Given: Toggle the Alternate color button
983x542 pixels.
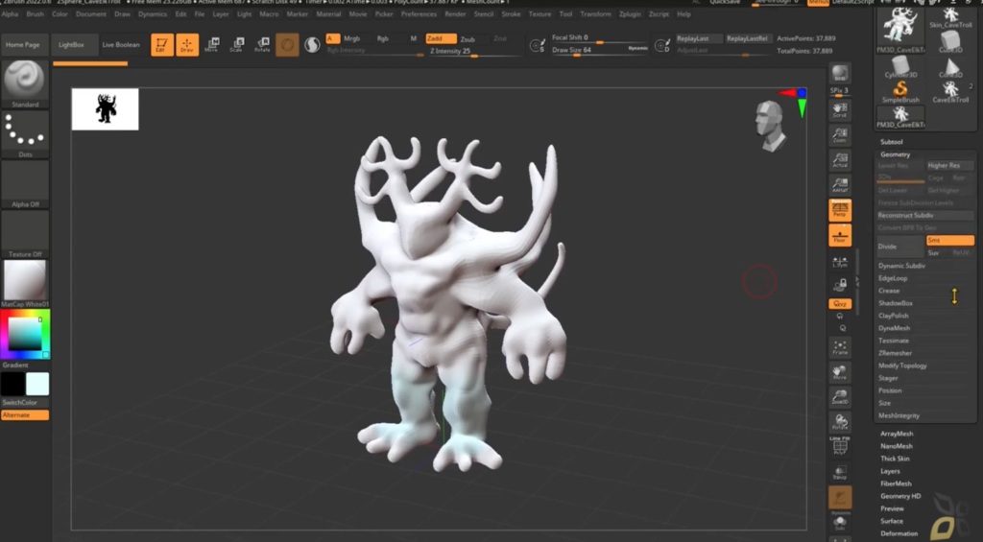Looking at the screenshot, I should tap(24, 415).
